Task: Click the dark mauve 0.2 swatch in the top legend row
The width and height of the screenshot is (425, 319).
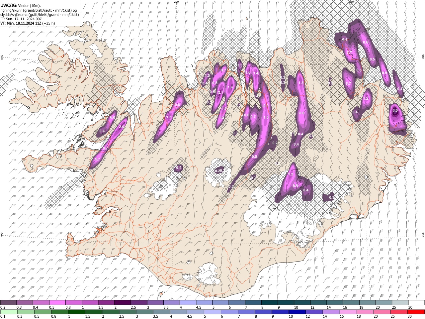Action: pyautogui.click(x=8, y=303)
